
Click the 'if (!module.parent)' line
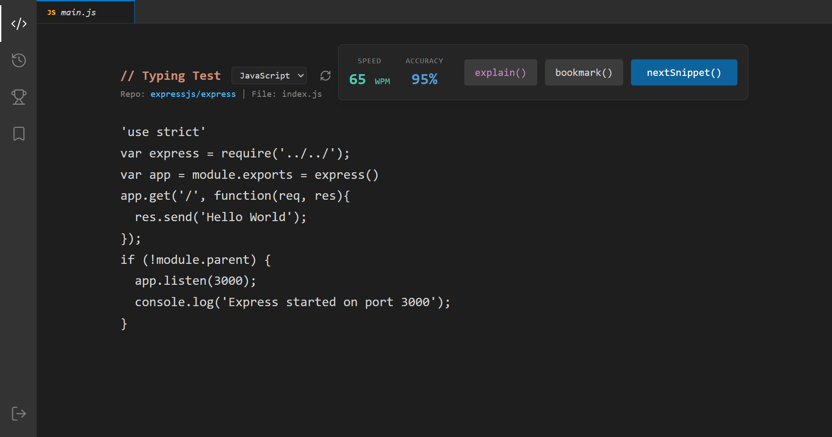coord(196,260)
